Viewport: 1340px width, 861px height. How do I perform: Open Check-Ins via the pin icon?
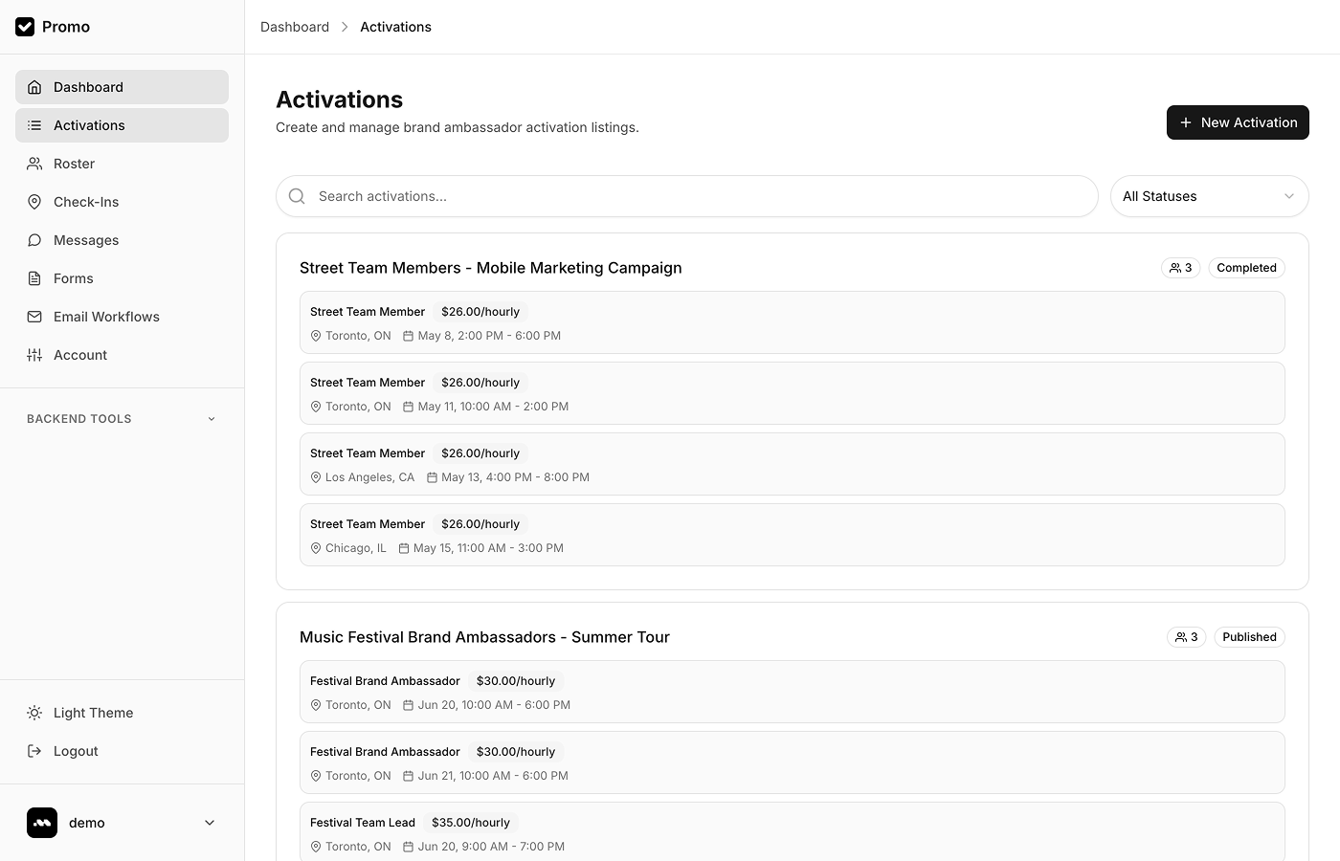pos(34,202)
